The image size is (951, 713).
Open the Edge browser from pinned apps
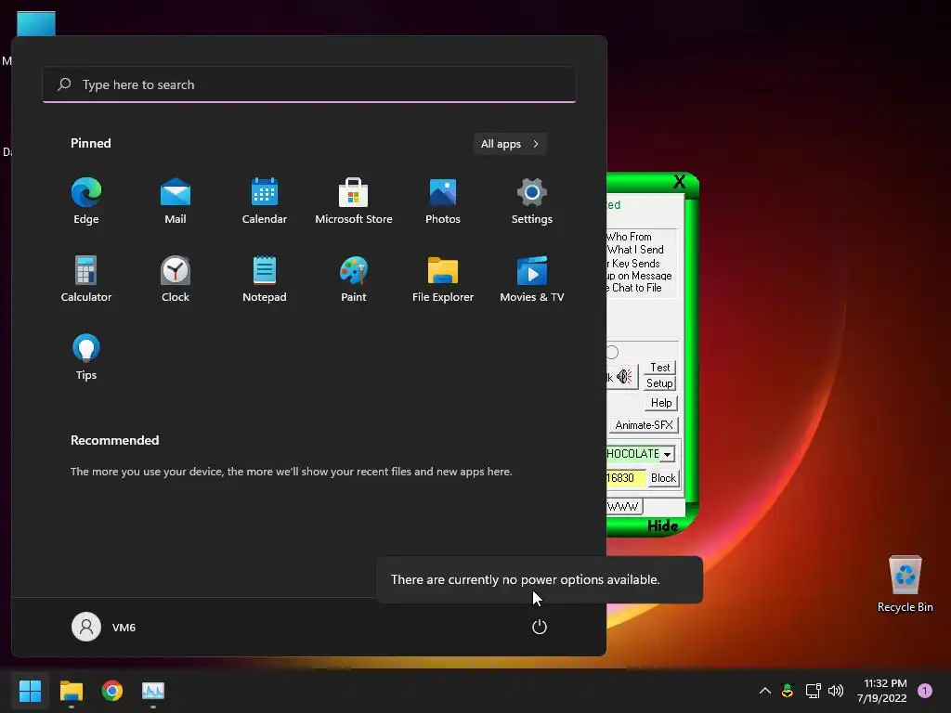coord(86,201)
